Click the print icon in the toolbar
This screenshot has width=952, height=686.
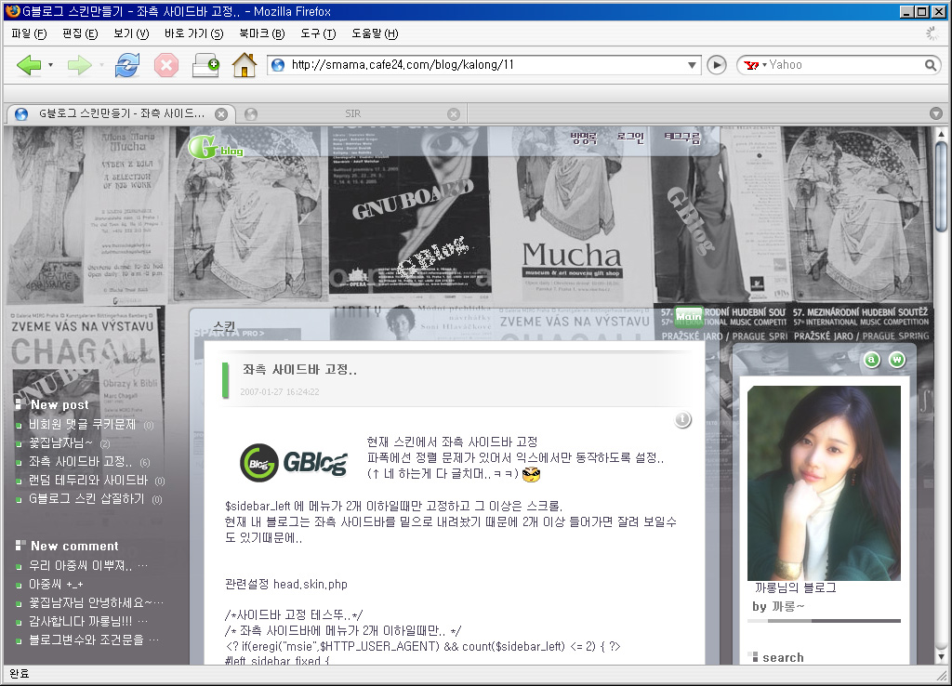coord(205,65)
